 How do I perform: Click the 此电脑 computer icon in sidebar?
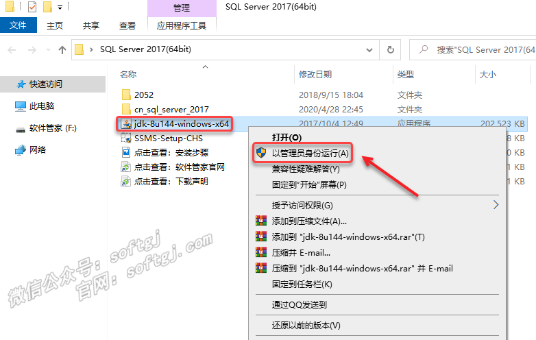click(x=21, y=106)
